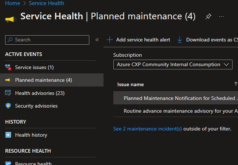Open the Subscription dropdown
Image resolution: width=238 pixels, height=165 pixels.
[173, 64]
